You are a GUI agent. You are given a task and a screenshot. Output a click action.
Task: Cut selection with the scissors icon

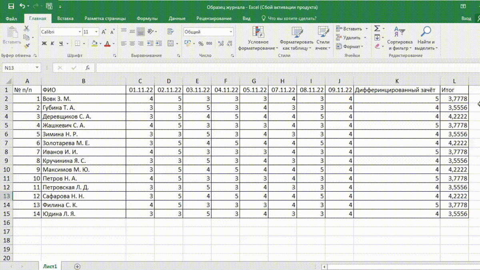click(27, 29)
